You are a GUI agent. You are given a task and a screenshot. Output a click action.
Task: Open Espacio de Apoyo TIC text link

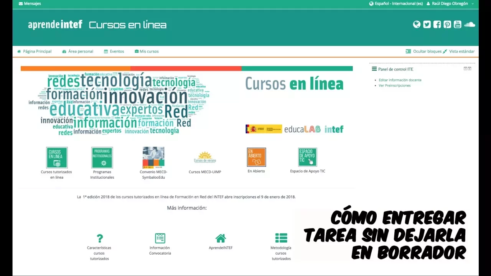point(308,171)
